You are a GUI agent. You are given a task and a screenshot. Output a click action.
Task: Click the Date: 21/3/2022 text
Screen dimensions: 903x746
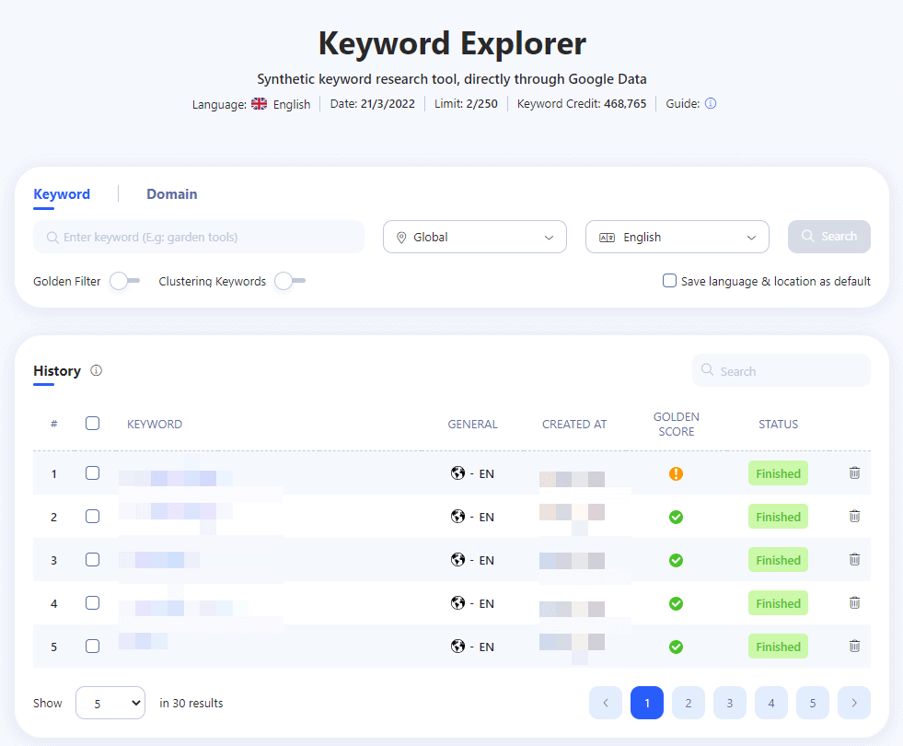click(x=372, y=104)
